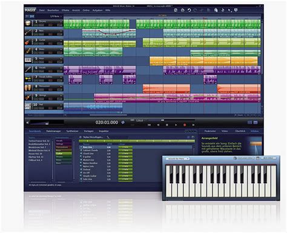Click the Keys track keyboard icon
The width and height of the screenshot is (287, 233).
[28, 60]
